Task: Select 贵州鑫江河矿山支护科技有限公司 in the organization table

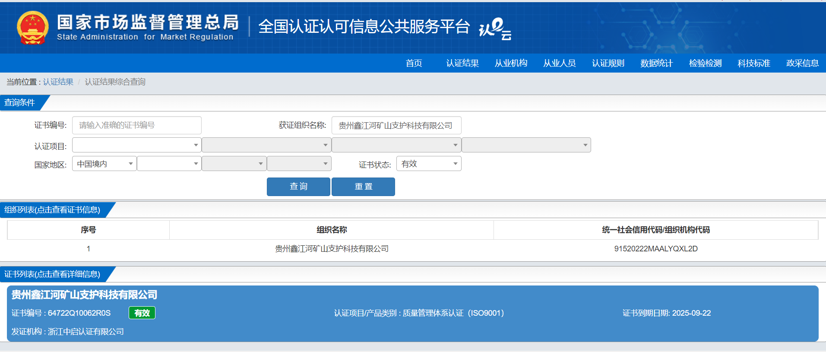Action: 332,249
